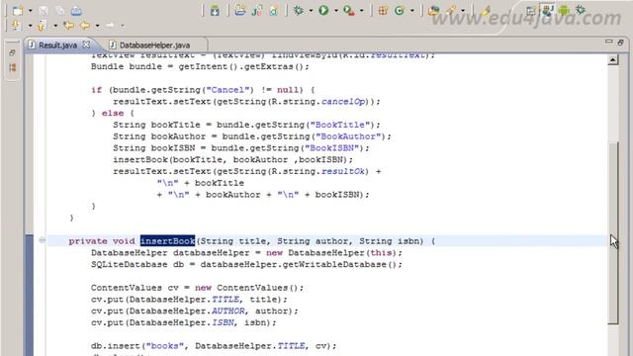The height and width of the screenshot is (356, 633).
Task: Open the New wizard dropdown arrow
Action: 30,11
